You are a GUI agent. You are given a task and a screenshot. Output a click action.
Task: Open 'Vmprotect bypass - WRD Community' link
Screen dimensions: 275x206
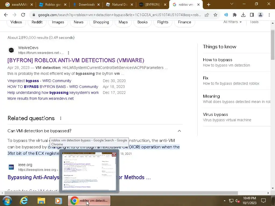(39, 81)
